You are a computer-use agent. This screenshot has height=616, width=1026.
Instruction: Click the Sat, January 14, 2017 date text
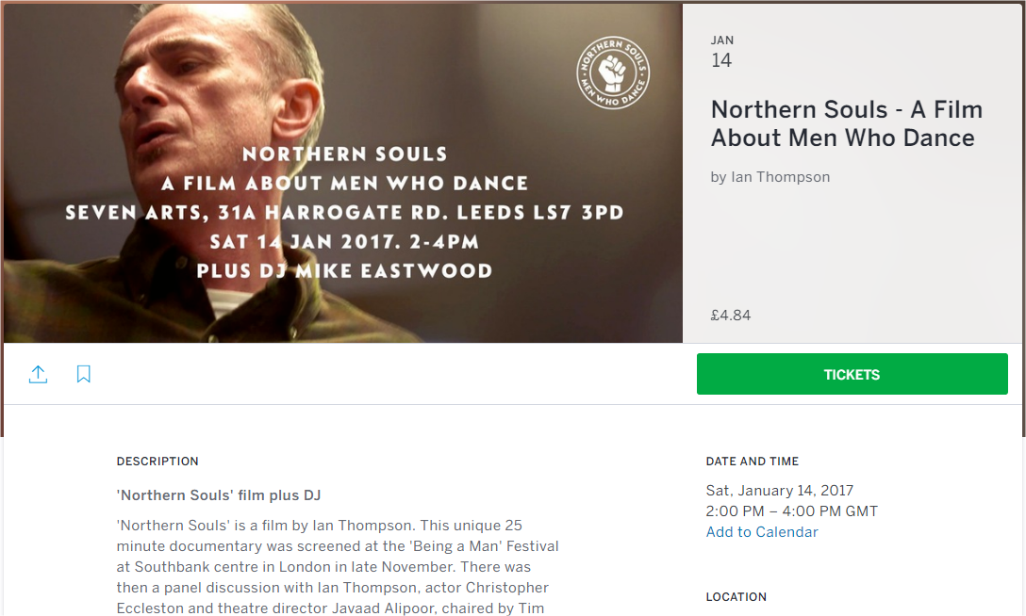point(779,491)
